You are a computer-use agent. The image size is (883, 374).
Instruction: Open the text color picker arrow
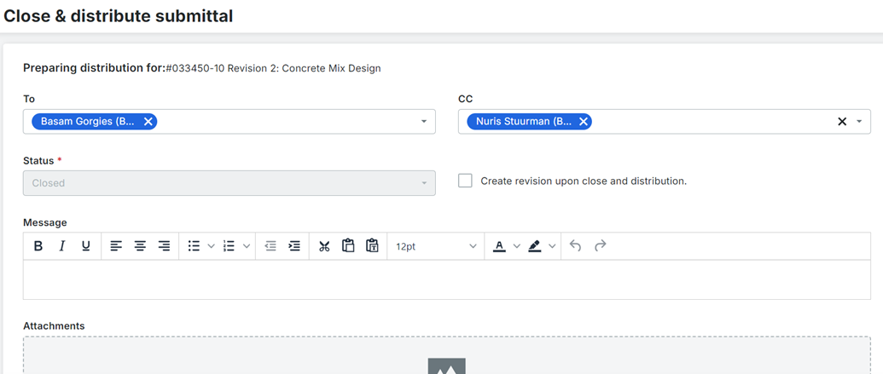click(516, 246)
